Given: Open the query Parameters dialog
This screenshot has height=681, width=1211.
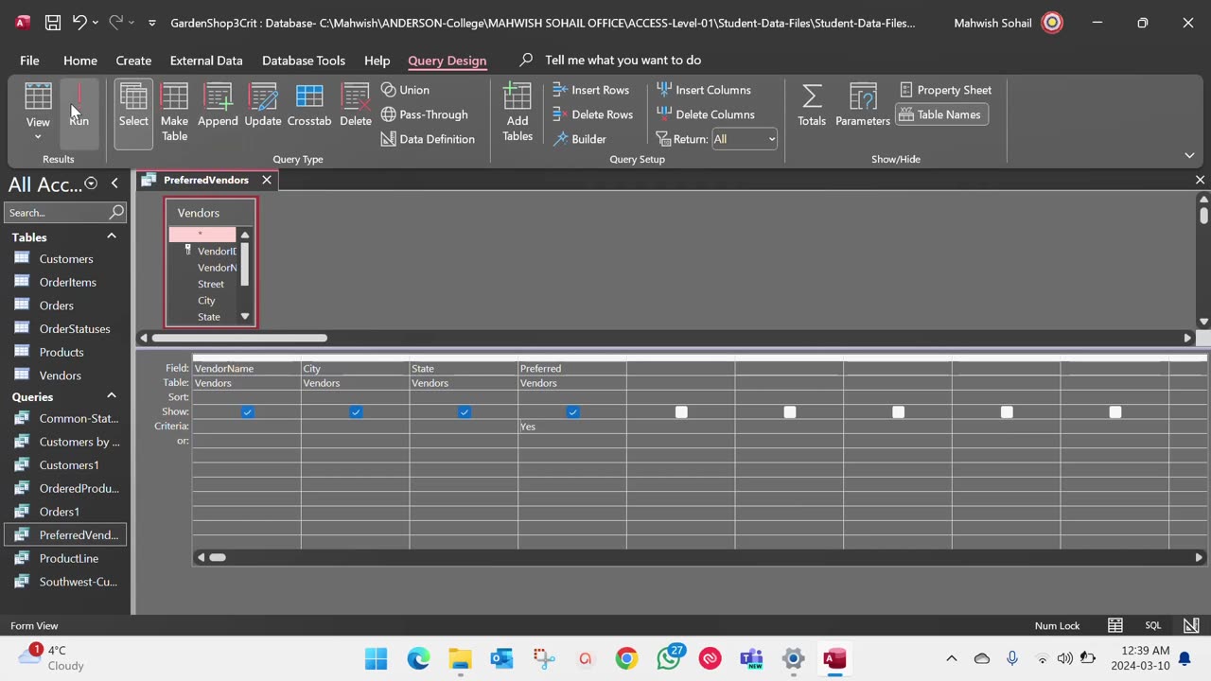Looking at the screenshot, I should point(863,106).
